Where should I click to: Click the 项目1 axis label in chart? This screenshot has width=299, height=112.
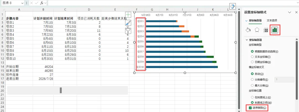click(x=141, y=21)
